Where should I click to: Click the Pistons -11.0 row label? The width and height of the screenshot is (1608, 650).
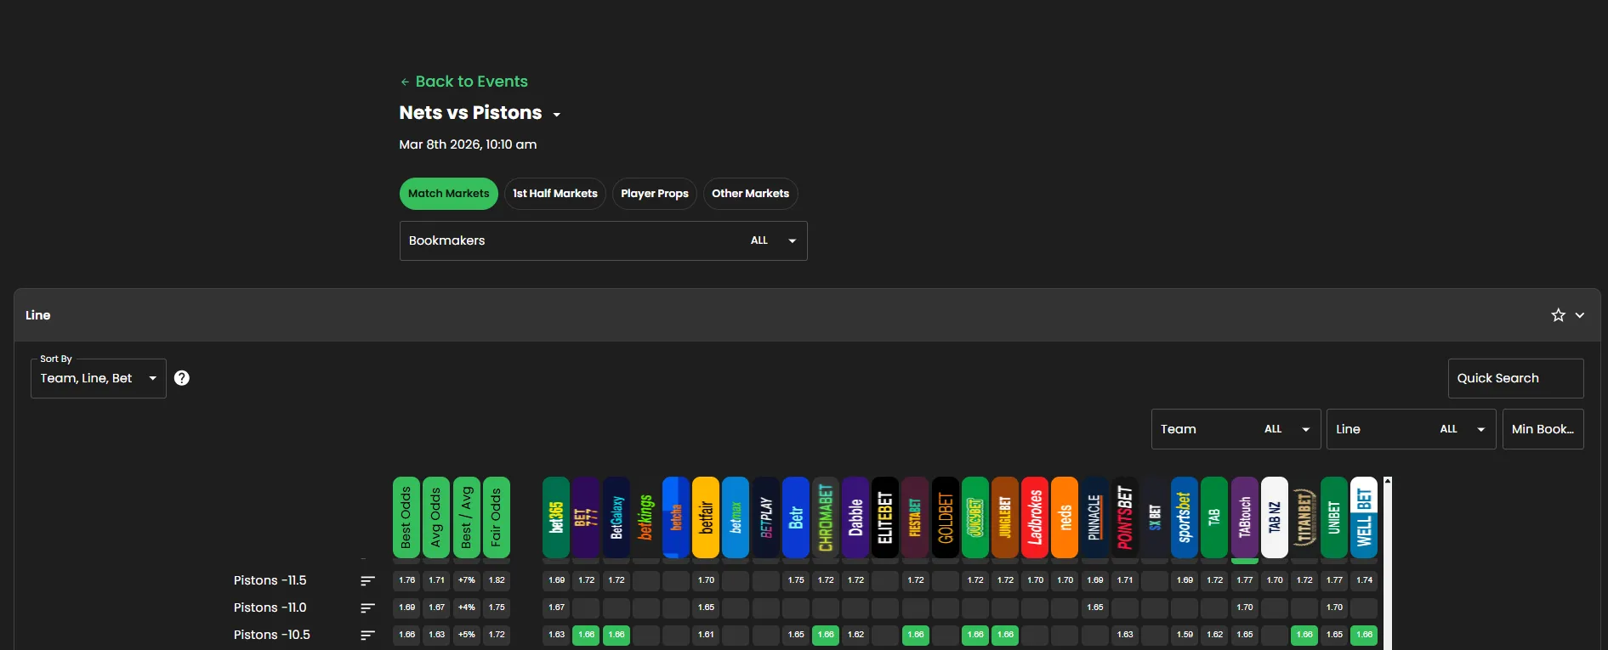[270, 608]
